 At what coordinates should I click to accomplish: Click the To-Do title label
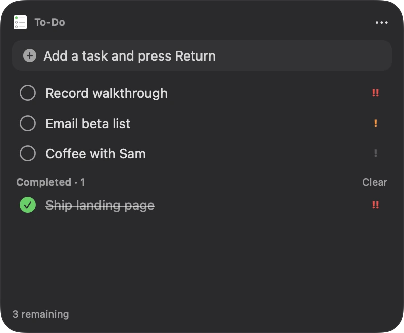[49, 22]
